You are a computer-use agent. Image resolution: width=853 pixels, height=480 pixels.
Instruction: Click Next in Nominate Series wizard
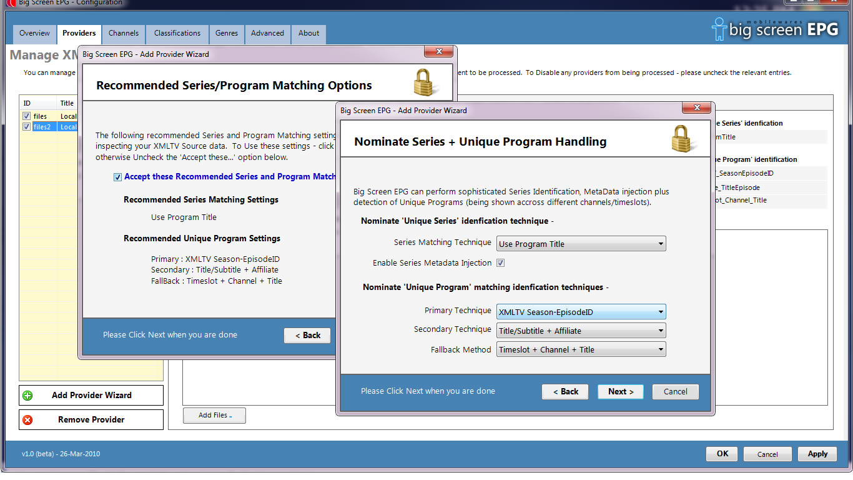[x=621, y=392]
